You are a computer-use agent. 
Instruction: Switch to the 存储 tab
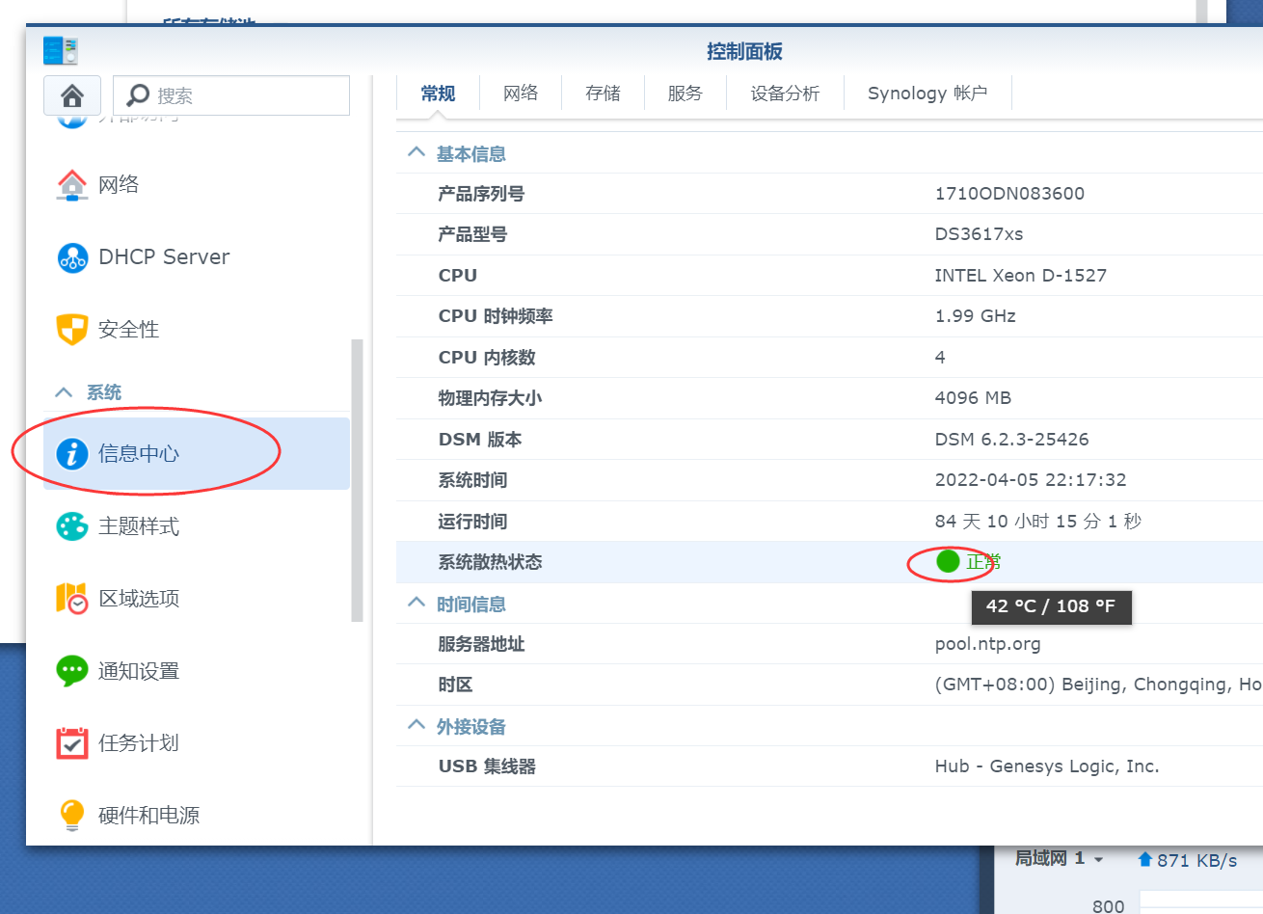[x=603, y=94]
